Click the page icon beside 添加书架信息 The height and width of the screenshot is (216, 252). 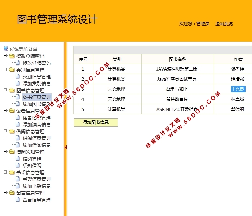[x=18, y=186]
